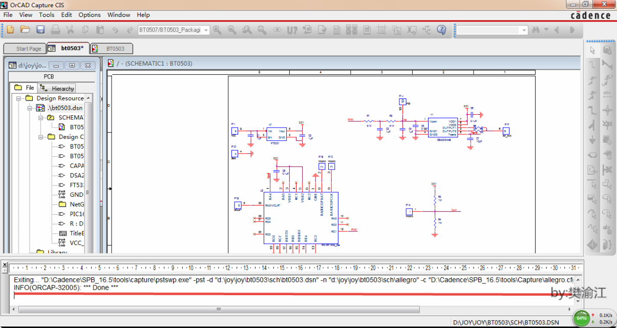The width and height of the screenshot is (617, 328).
Task: Open the search box dropdown arrow
Action: (x=524, y=30)
